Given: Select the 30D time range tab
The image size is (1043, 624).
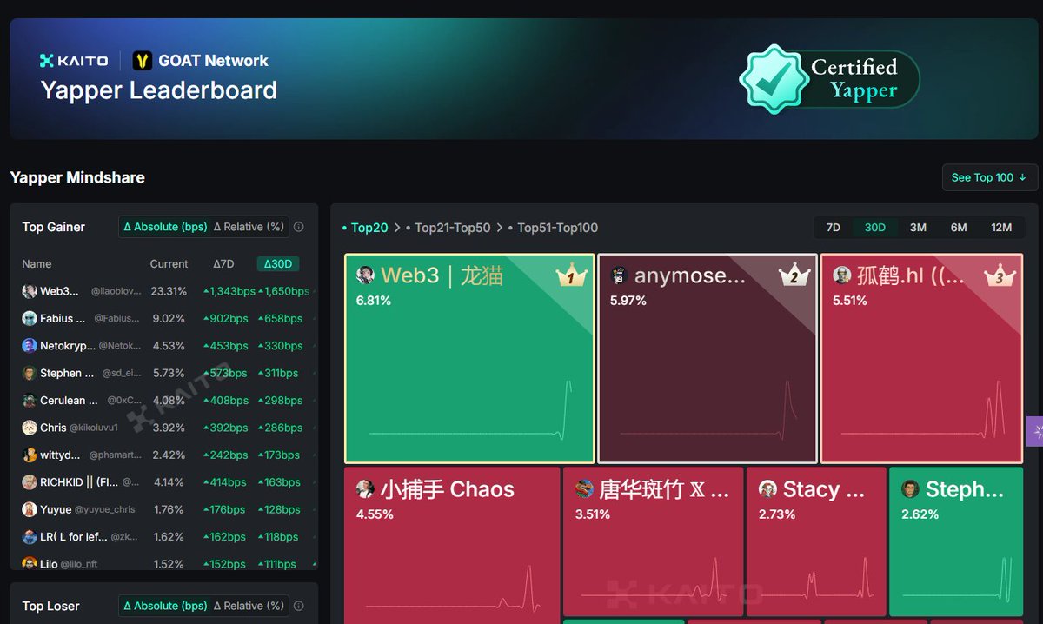Looking at the screenshot, I should point(874,228).
